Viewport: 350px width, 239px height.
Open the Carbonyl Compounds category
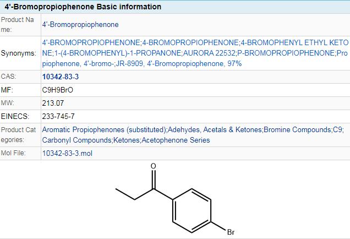click(x=76, y=140)
